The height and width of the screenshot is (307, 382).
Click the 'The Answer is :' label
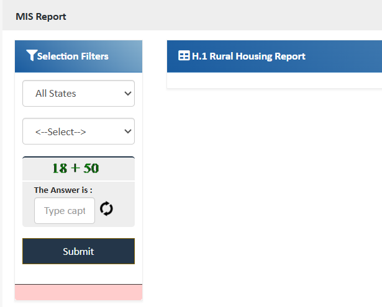point(63,190)
